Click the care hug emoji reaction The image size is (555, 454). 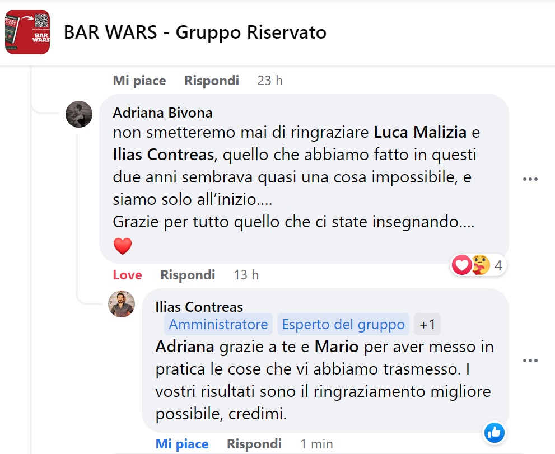tap(481, 265)
